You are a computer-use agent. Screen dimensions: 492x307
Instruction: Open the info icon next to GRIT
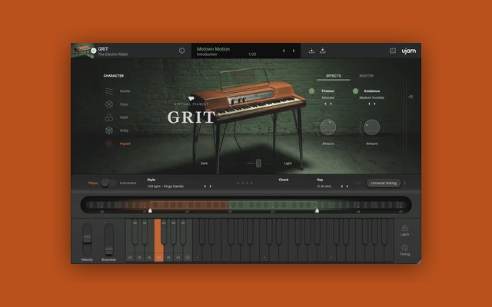[181, 51]
